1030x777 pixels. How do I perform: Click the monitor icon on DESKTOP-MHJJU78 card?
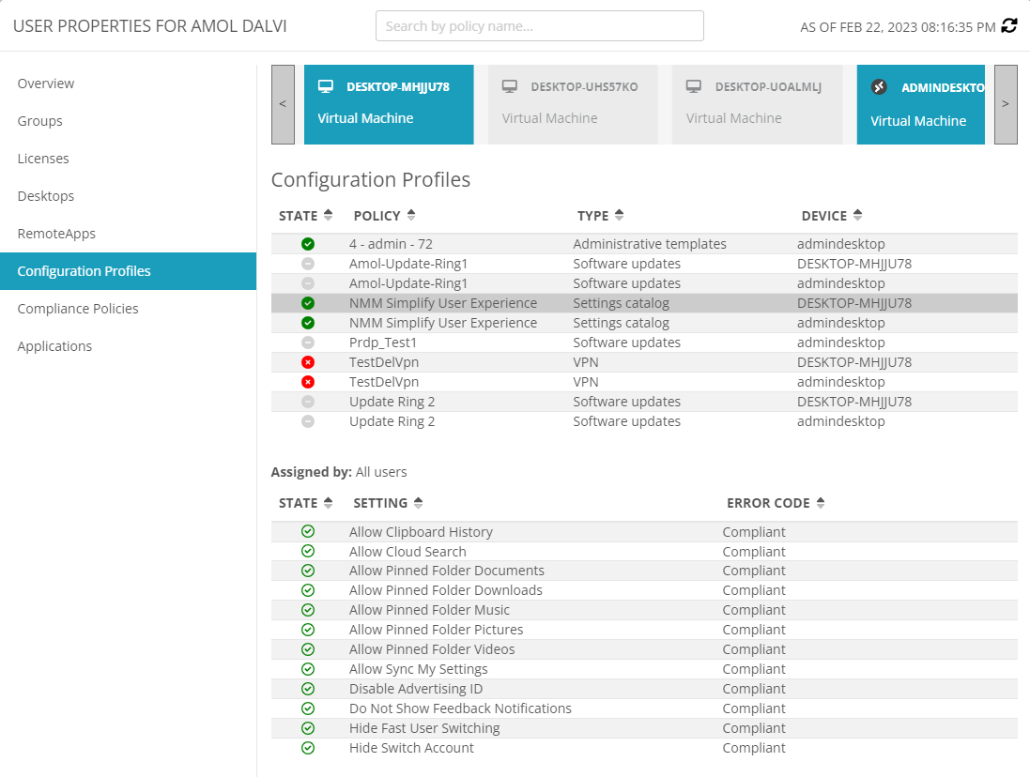coord(326,86)
